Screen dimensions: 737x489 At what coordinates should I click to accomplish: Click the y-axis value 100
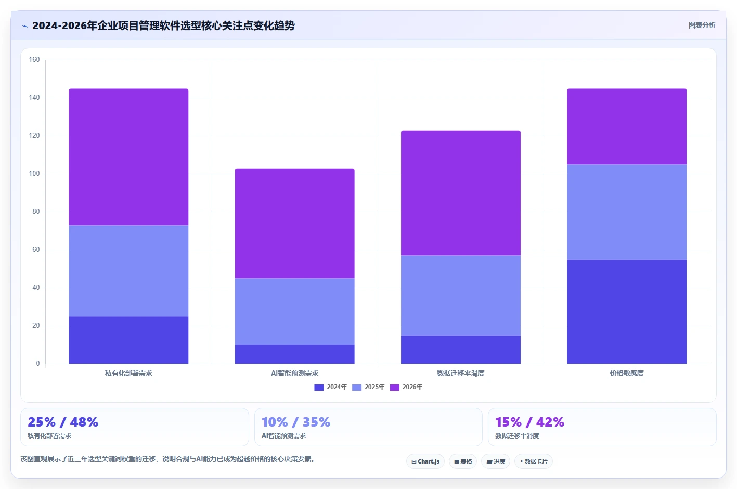34,174
